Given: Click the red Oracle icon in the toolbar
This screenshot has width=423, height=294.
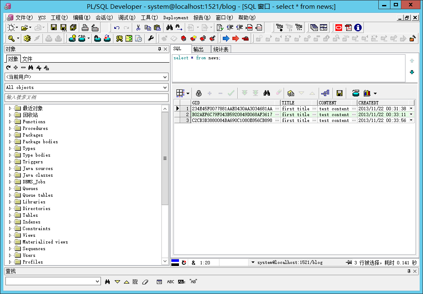Looking at the screenshot, I should point(339,27).
